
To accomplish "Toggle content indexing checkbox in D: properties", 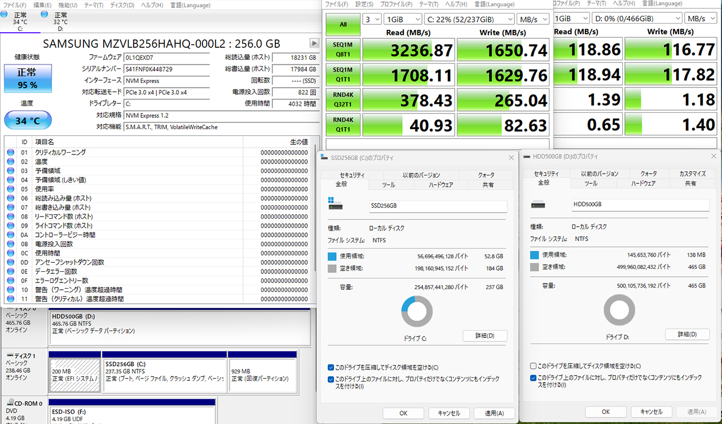I will [533, 378].
